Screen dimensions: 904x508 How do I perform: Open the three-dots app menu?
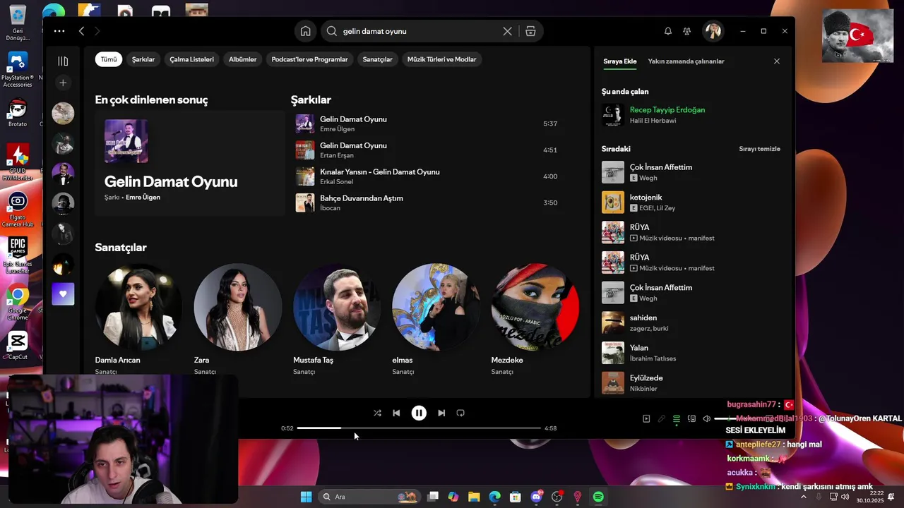pyautogui.click(x=59, y=31)
